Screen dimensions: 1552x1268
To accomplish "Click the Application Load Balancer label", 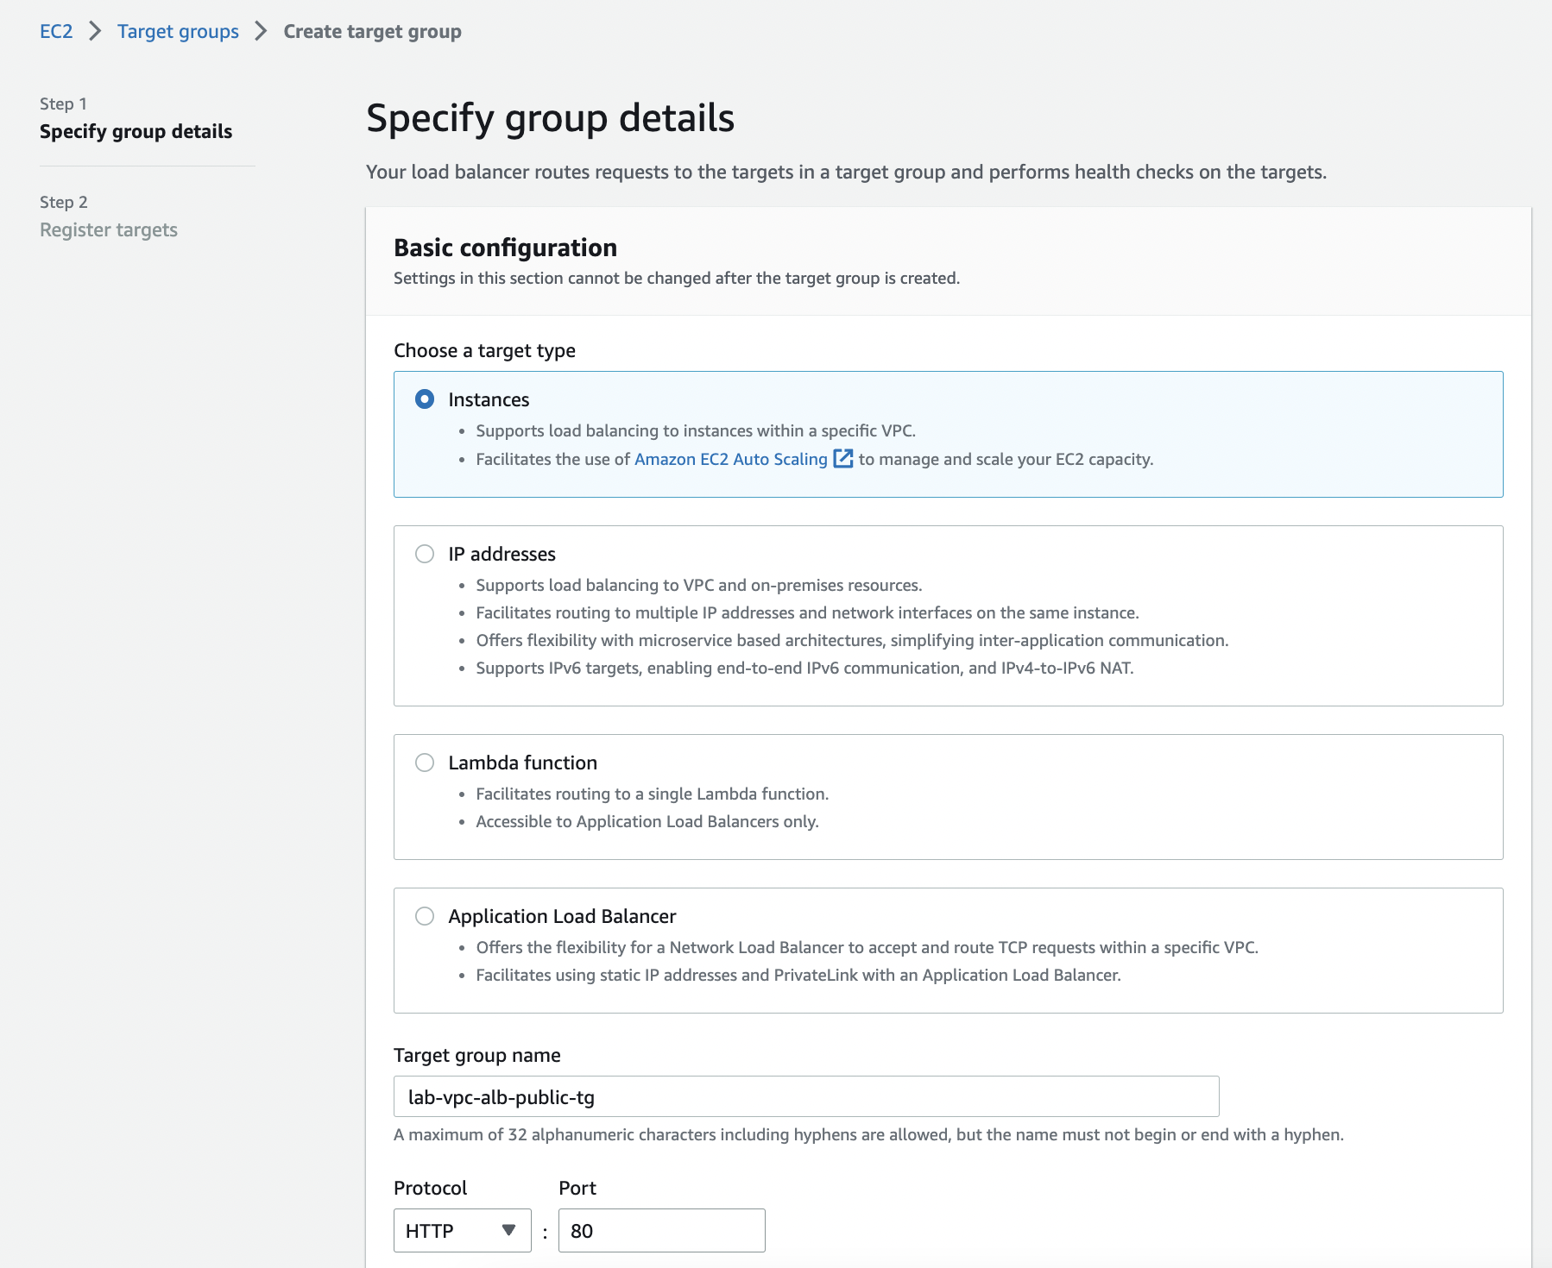I will (x=562, y=916).
